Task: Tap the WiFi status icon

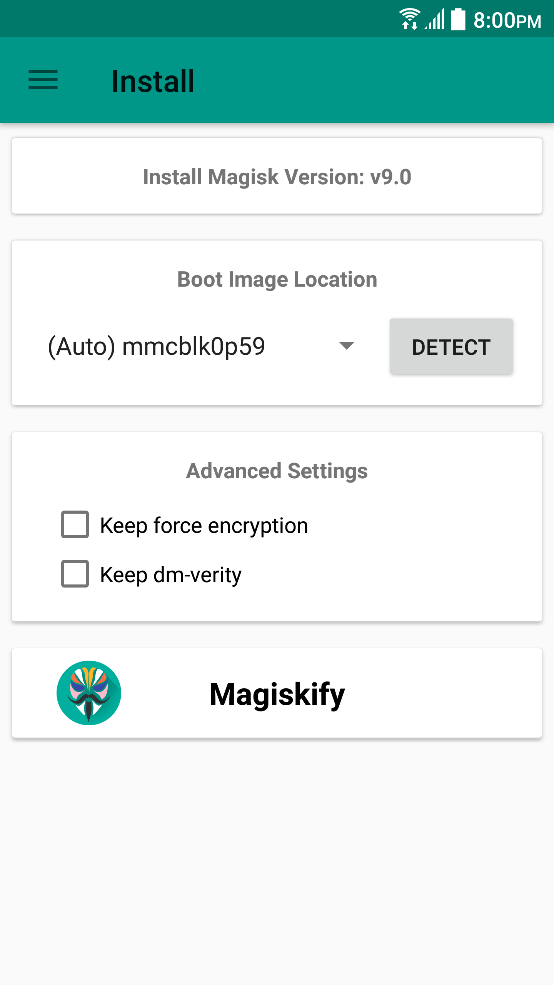Action: click(409, 19)
